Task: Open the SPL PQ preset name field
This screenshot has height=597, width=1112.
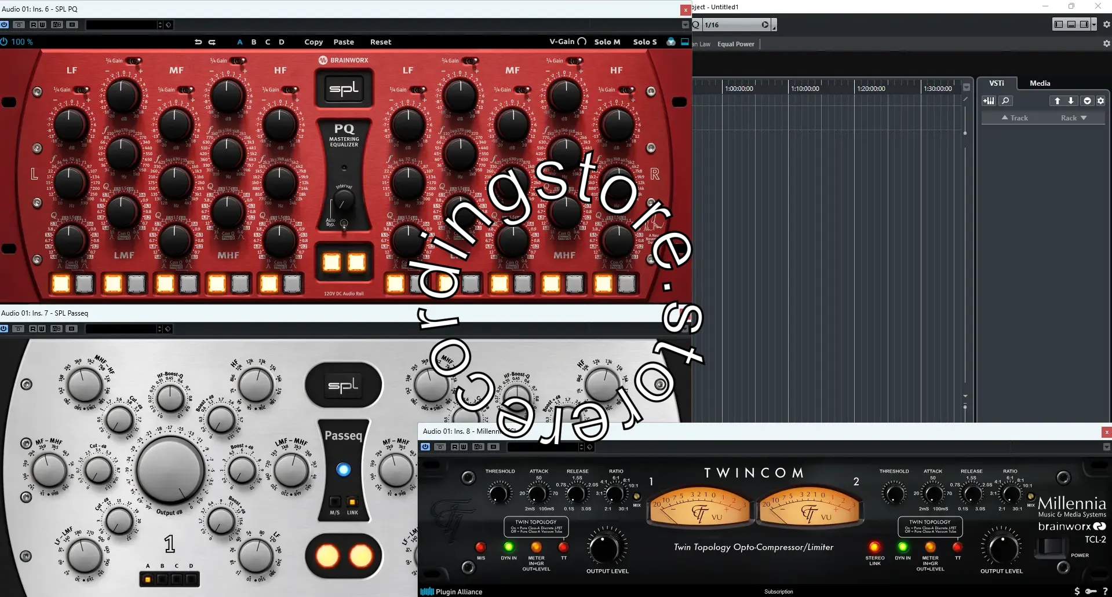Action: pyautogui.click(x=122, y=25)
